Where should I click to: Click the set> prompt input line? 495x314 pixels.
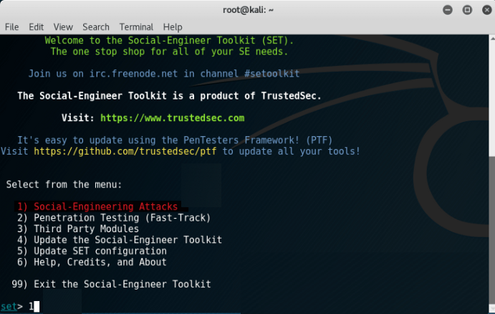point(20,306)
